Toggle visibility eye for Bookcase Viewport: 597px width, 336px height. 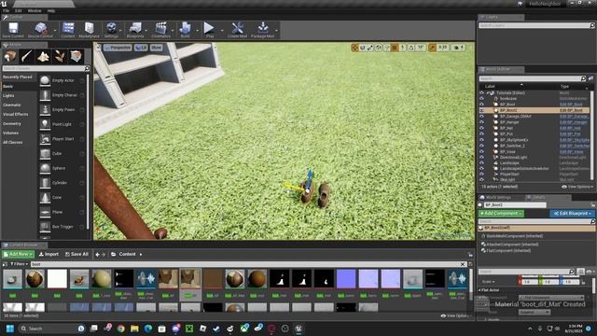[481, 98]
